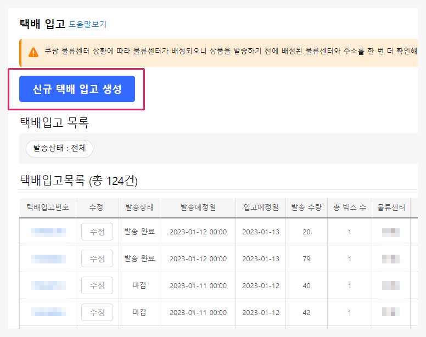Sort by the 발송예정일 column header
426x337 pixels.
(x=198, y=207)
